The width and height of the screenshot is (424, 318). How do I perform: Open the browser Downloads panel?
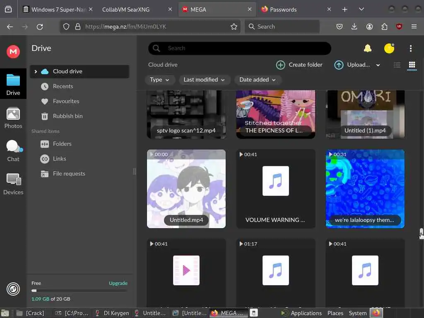[354, 26]
